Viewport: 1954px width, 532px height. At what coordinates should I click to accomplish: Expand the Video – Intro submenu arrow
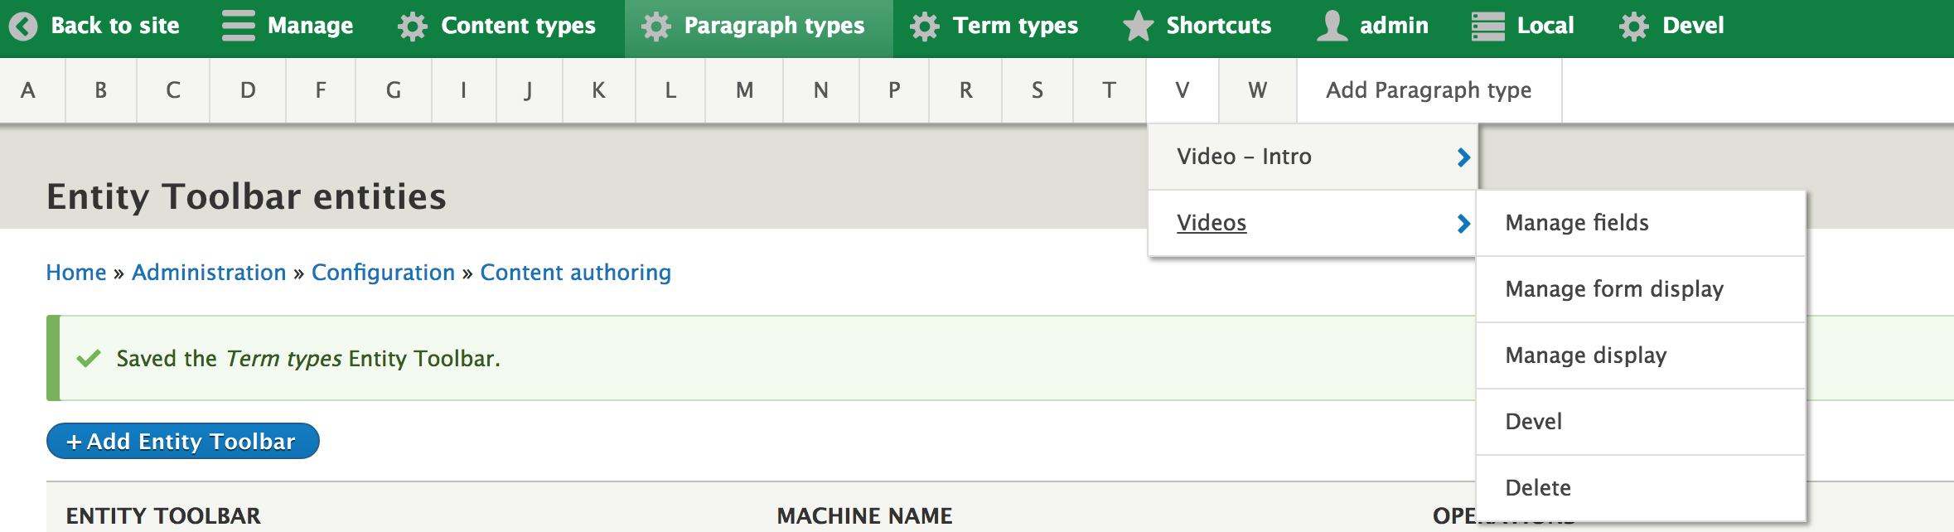(1463, 157)
